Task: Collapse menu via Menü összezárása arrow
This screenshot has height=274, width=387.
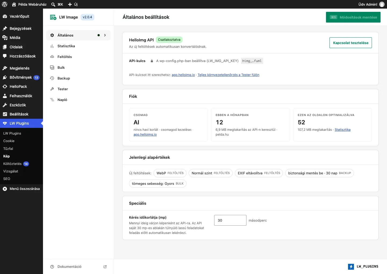Action: [x=5, y=189]
